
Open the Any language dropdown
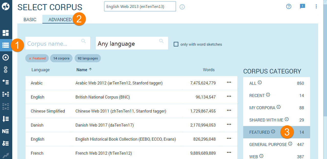132,43
